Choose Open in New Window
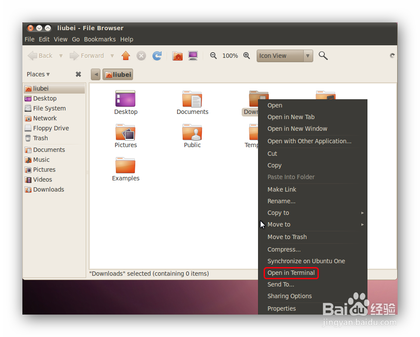Screen dimensions: 420x337 [313, 129]
